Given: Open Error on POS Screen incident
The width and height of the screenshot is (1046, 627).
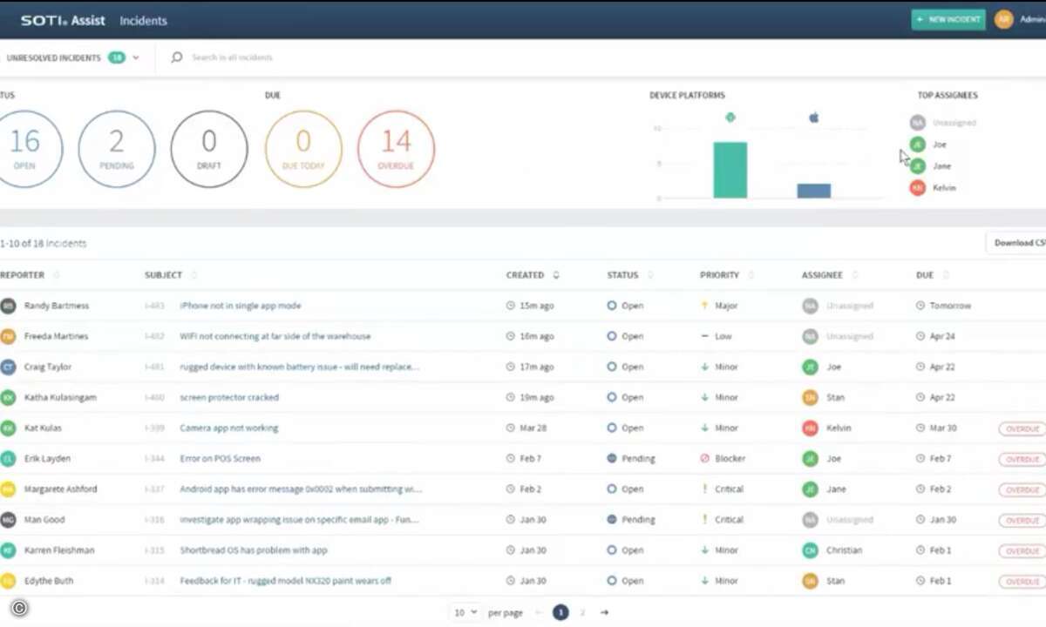Looking at the screenshot, I should coord(220,458).
